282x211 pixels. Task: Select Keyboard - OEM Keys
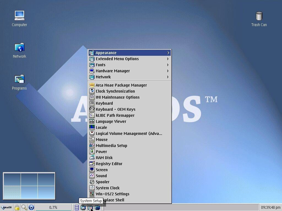point(129,109)
